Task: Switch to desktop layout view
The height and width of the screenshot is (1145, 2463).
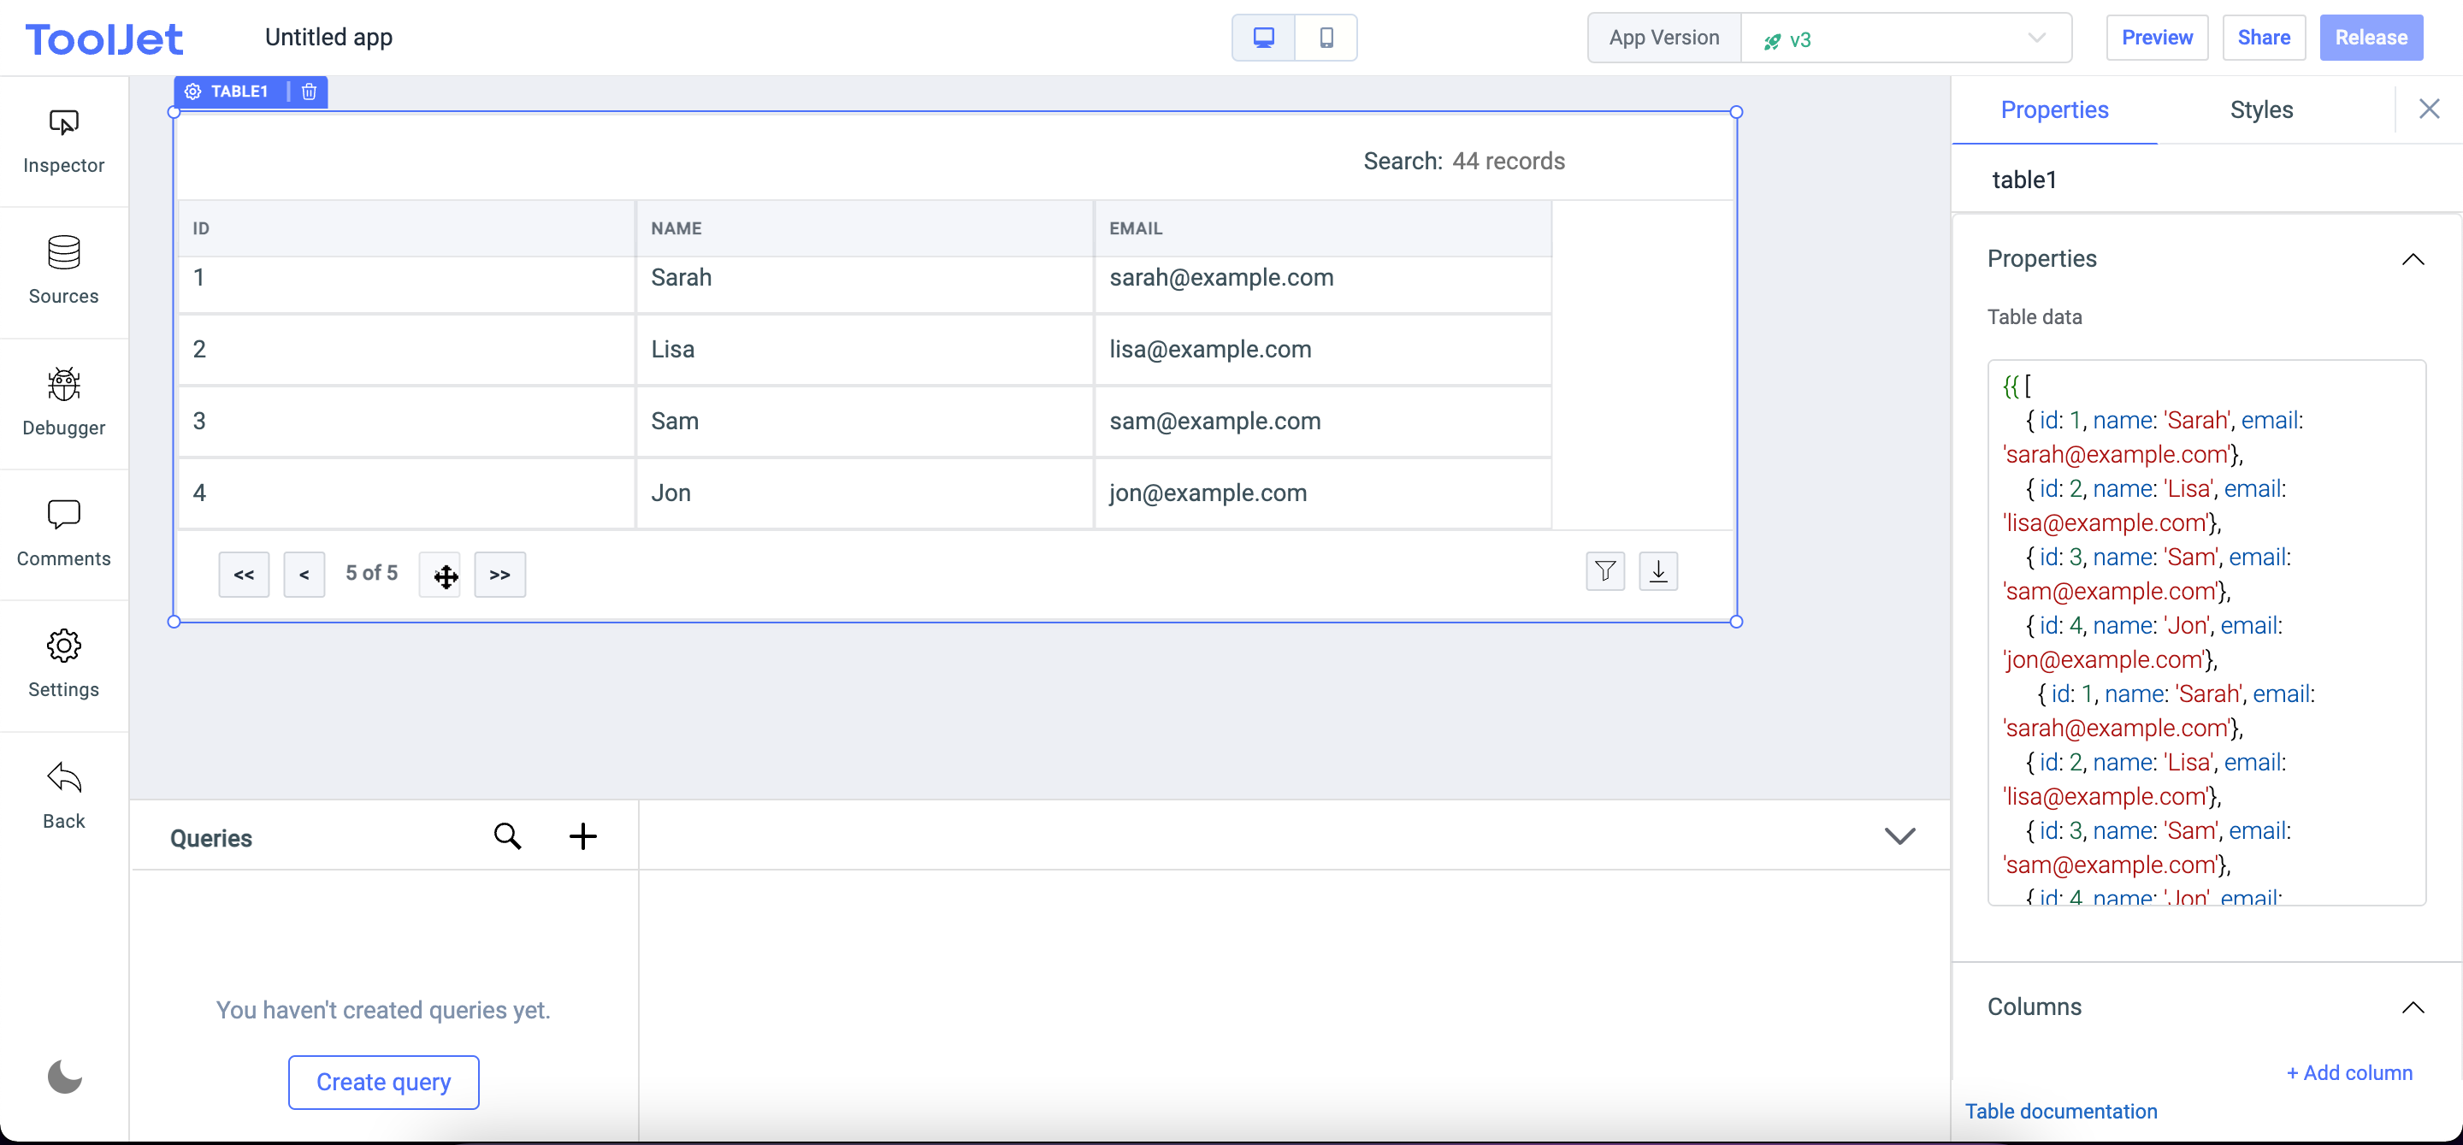Action: pos(1262,38)
